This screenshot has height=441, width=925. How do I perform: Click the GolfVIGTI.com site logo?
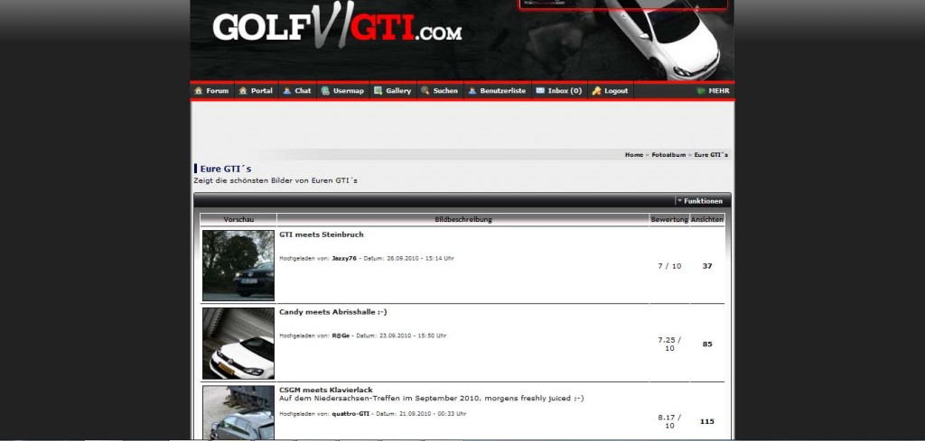pyautogui.click(x=337, y=29)
